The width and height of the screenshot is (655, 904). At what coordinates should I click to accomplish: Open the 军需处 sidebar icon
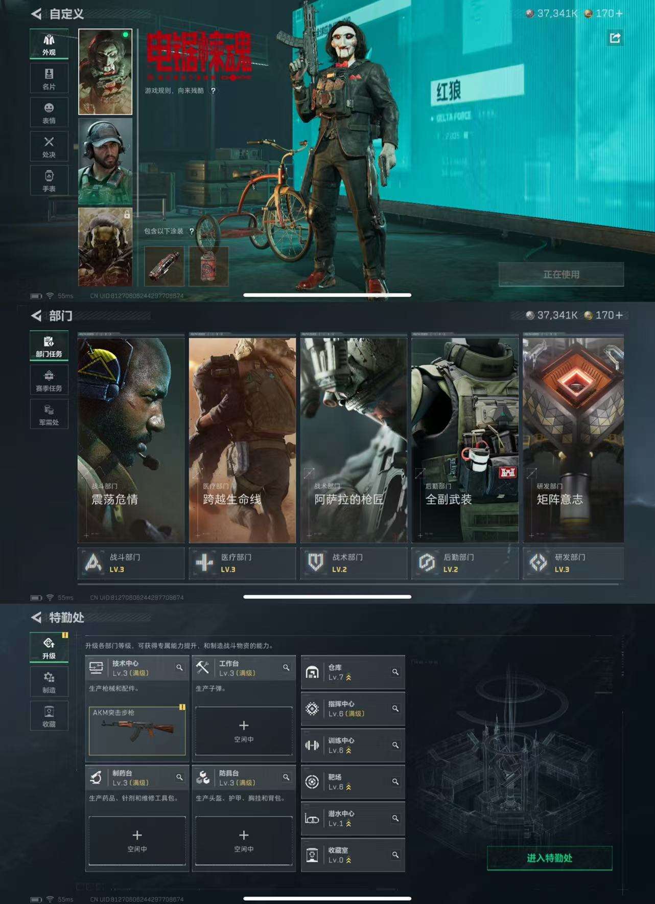[x=49, y=414]
